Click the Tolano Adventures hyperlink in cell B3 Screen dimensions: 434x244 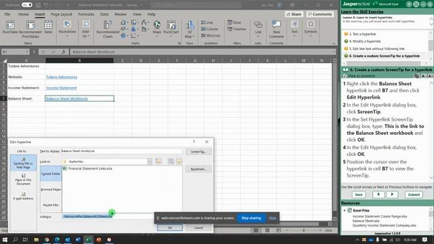62,77
